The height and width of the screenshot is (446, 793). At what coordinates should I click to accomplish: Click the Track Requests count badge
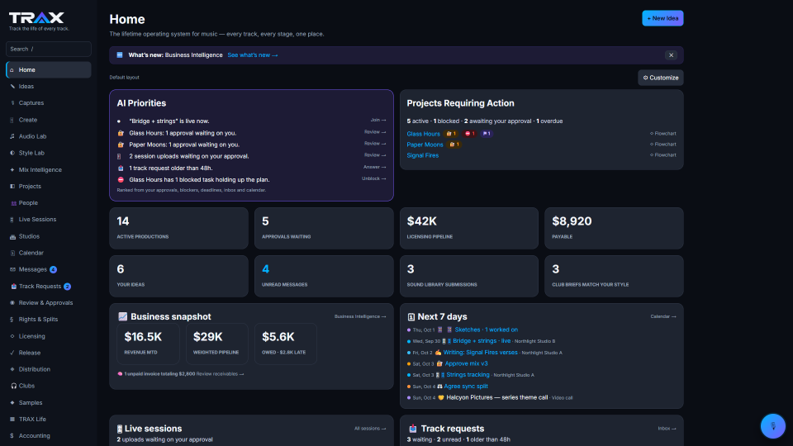point(67,287)
